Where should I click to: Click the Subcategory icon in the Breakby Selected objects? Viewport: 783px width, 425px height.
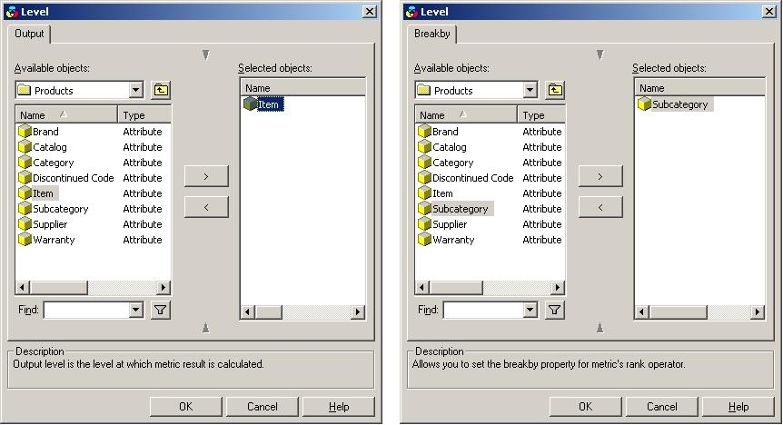pos(644,104)
